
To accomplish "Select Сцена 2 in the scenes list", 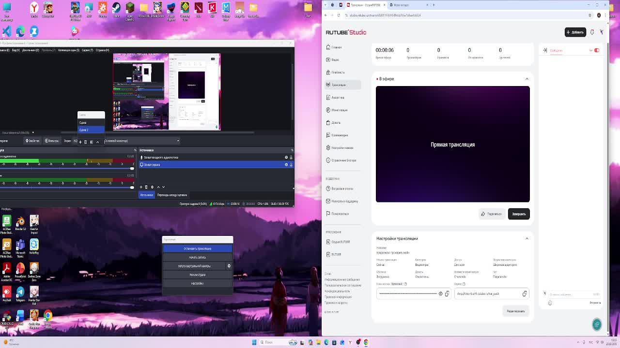I will coord(91,130).
